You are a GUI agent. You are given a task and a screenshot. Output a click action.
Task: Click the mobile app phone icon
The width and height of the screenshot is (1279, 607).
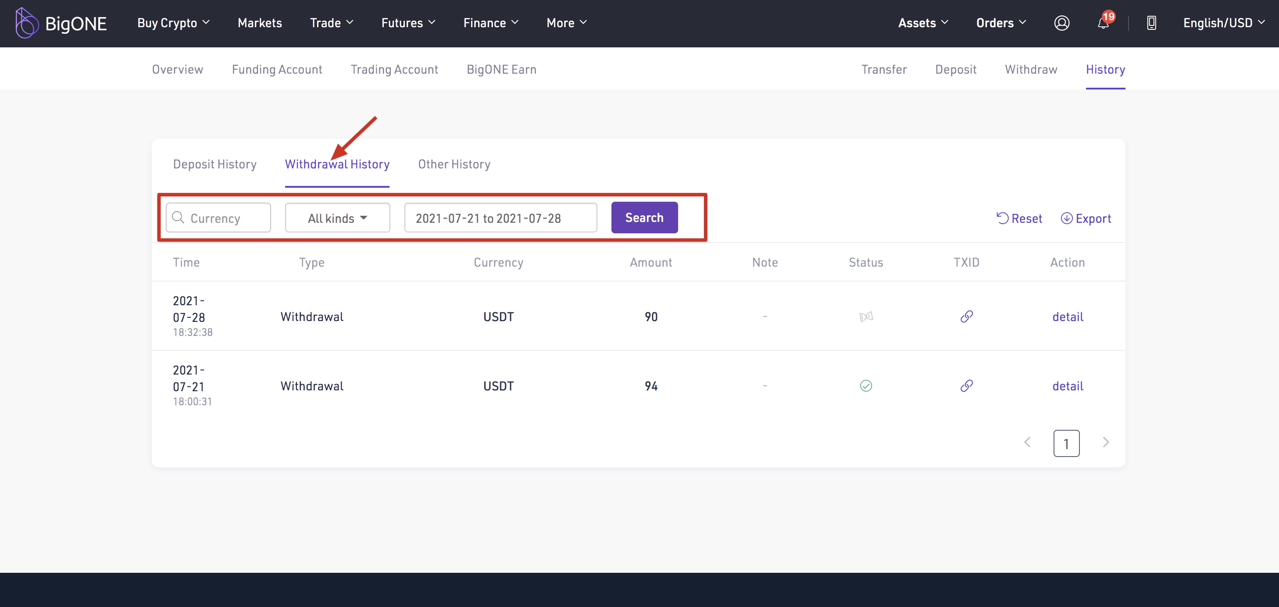[x=1151, y=23]
